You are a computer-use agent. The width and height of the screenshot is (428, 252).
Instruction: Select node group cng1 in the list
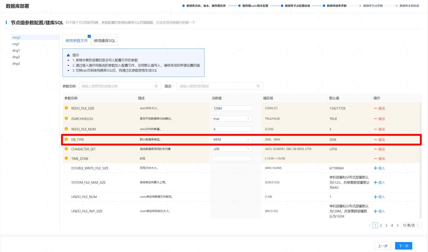[x=16, y=44]
